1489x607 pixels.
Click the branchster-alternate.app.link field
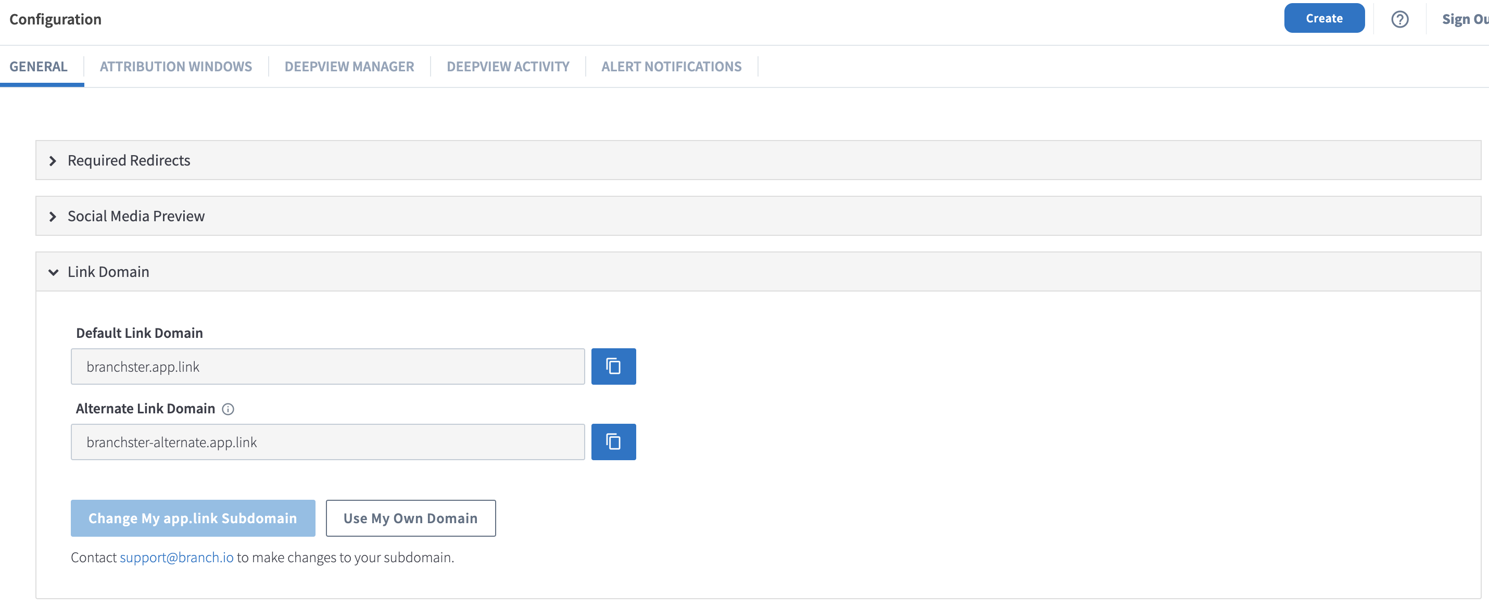pos(328,442)
